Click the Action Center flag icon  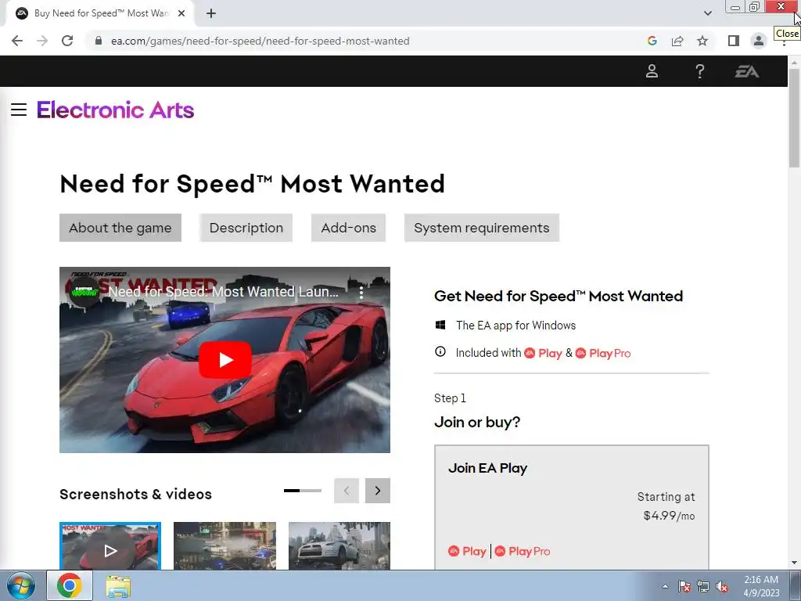[x=684, y=587]
